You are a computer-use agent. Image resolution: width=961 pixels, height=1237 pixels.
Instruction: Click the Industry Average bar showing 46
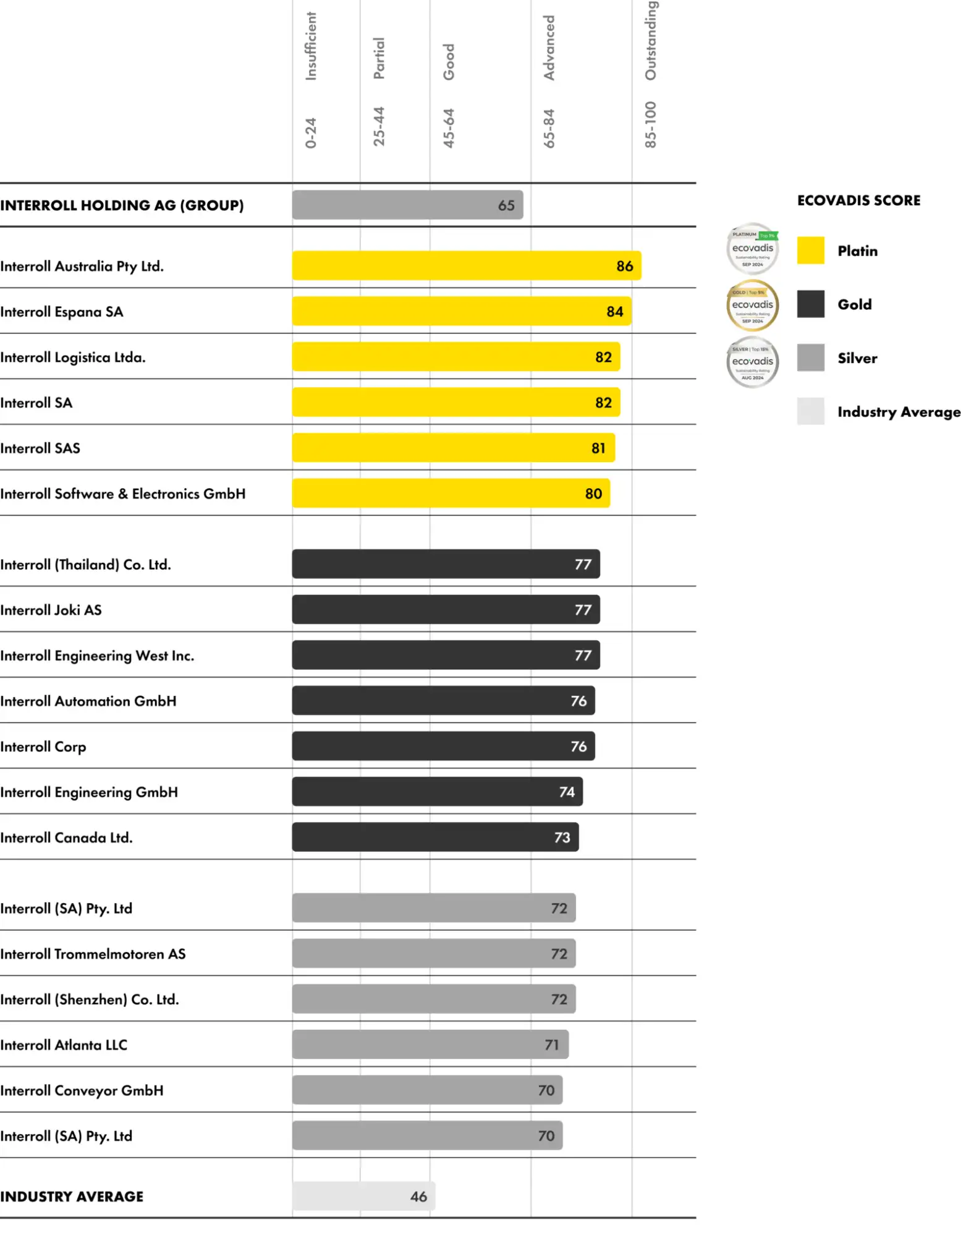click(363, 1196)
